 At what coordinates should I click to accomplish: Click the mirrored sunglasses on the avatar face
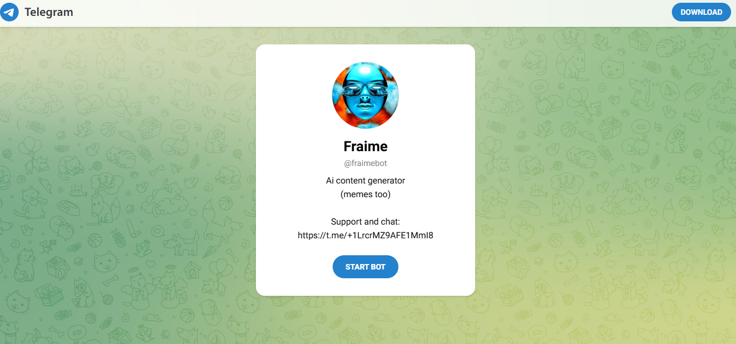click(x=365, y=89)
